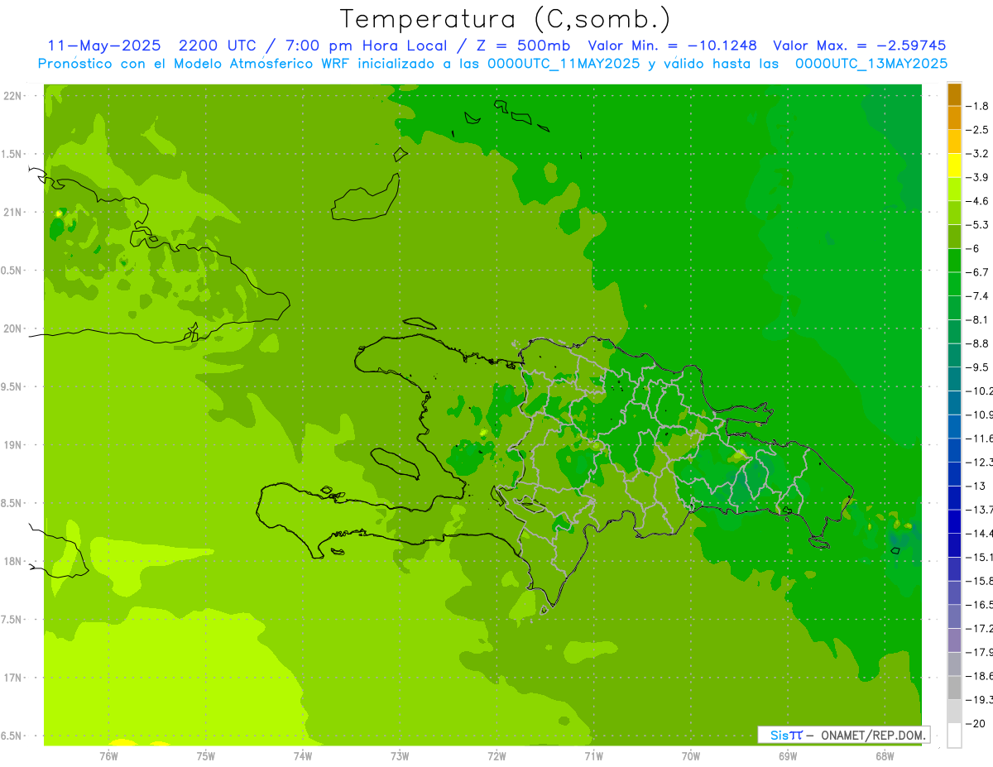Image resolution: width=993 pixels, height=767 pixels.
Task: Click the '-15.8' colorbar label
Action: pyautogui.click(x=980, y=581)
